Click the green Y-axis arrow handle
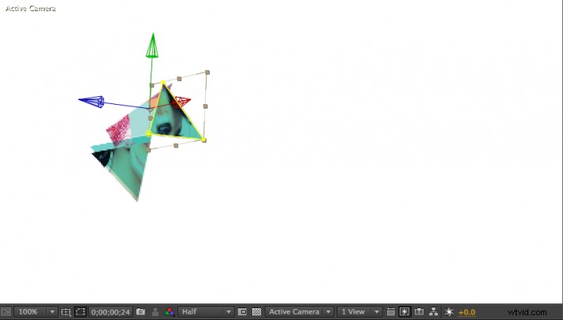 pos(152,46)
